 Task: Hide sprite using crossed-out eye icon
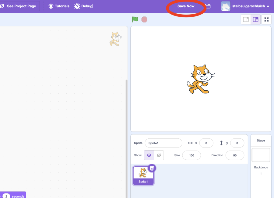pos(159,155)
